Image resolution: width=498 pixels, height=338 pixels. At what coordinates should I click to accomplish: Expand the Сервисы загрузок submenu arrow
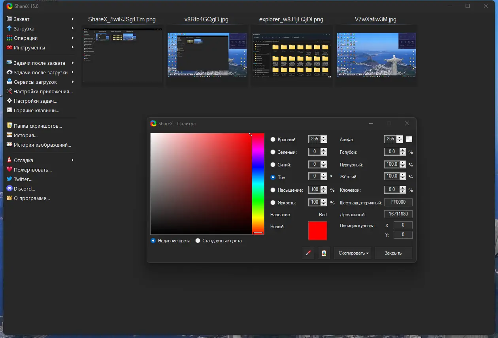[73, 82]
